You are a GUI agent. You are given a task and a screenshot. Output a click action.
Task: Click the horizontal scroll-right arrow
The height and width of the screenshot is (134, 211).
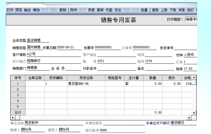(x=189, y=118)
